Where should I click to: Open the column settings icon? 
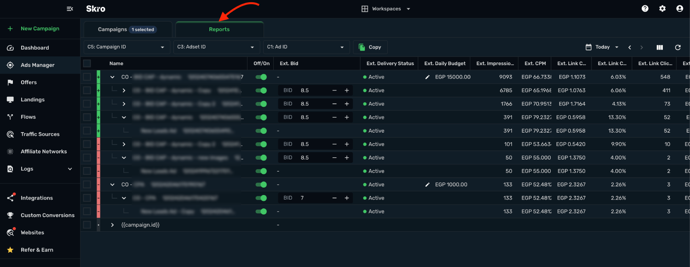(660, 47)
